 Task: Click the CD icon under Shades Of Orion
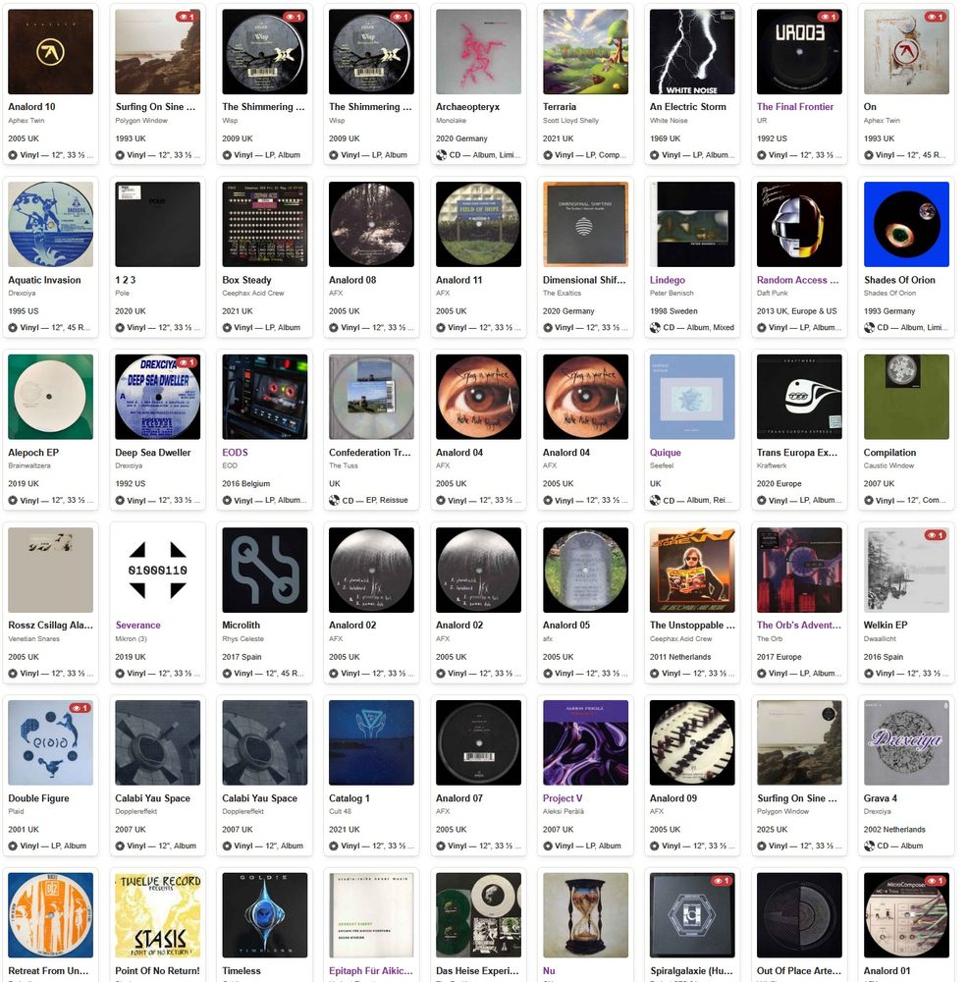pyautogui.click(x=869, y=328)
